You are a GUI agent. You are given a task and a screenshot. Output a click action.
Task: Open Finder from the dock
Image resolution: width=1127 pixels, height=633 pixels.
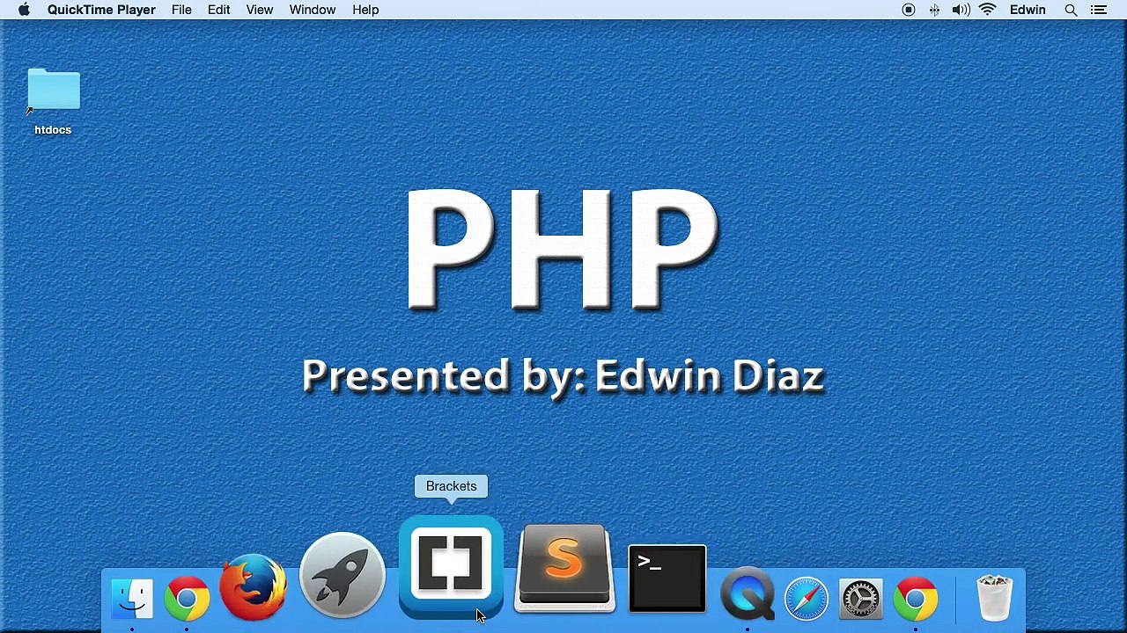point(132,599)
